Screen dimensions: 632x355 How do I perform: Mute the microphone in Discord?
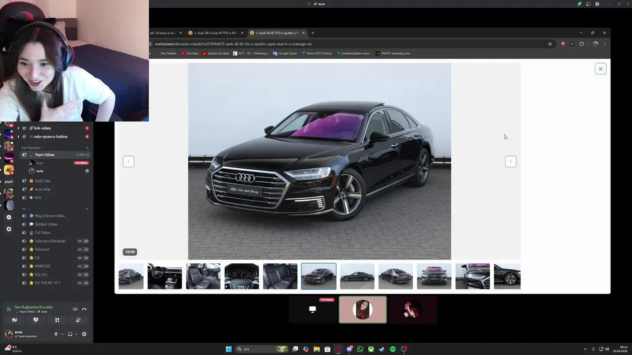click(56, 334)
